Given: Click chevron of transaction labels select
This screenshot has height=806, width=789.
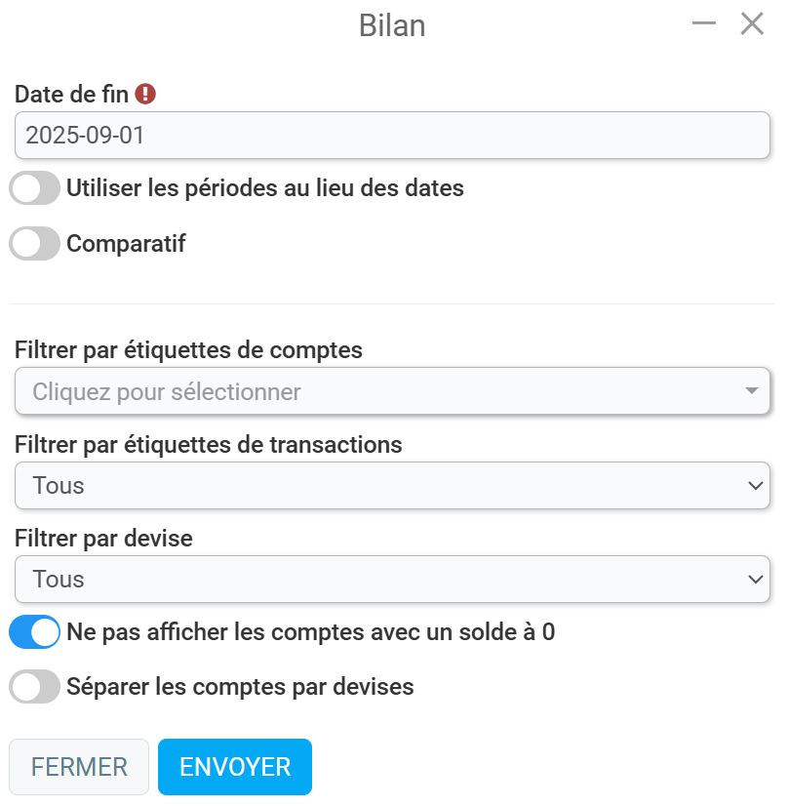Looking at the screenshot, I should tap(756, 485).
